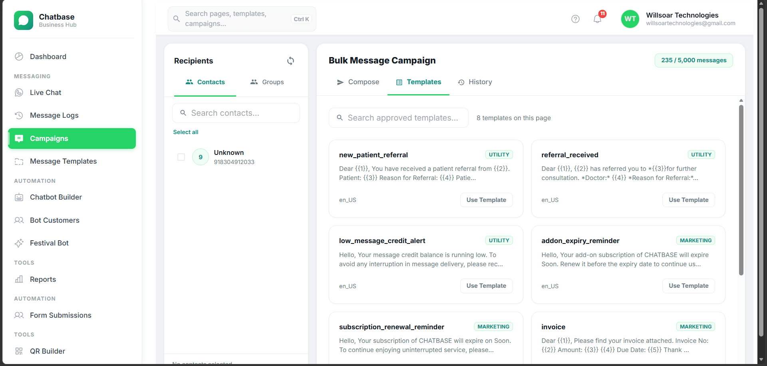Click the Message Templates sidebar icon
Image resolution: width=767 pixels, height=366 pixels.
click(19, 161)
